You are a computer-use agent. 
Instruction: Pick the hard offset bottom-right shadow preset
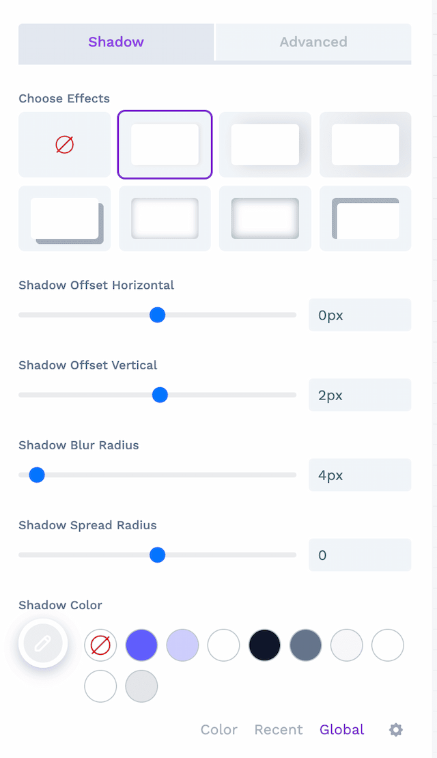pos(64,219)
